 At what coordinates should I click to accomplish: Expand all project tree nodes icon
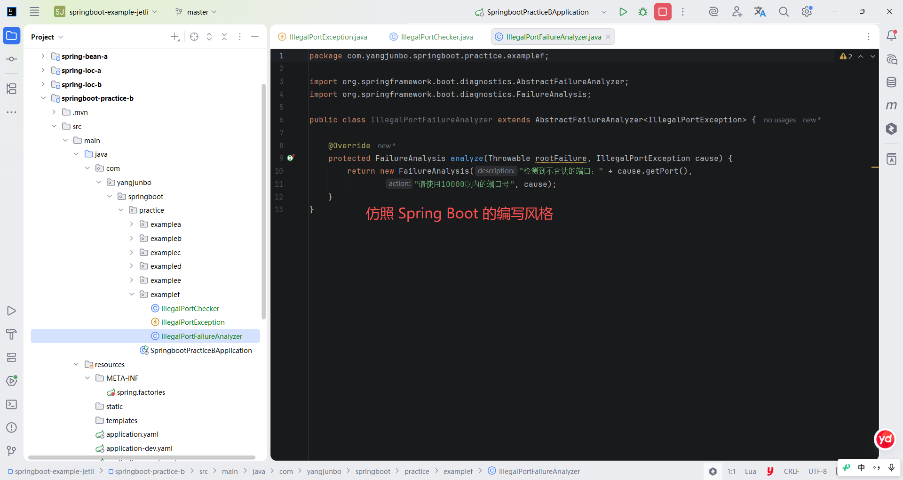[209, 37]
